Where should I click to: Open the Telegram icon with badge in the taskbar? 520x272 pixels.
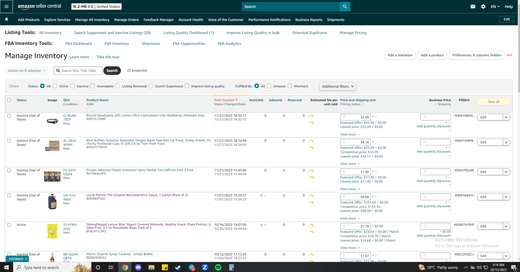[192, 267]
